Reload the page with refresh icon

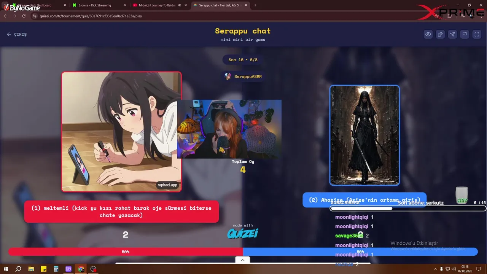24,16
